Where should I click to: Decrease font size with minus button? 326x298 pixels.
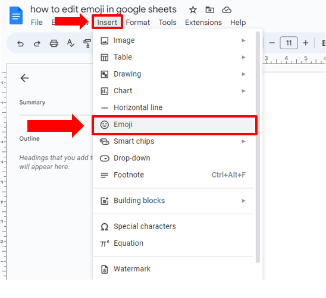click(x=272, y=43)
